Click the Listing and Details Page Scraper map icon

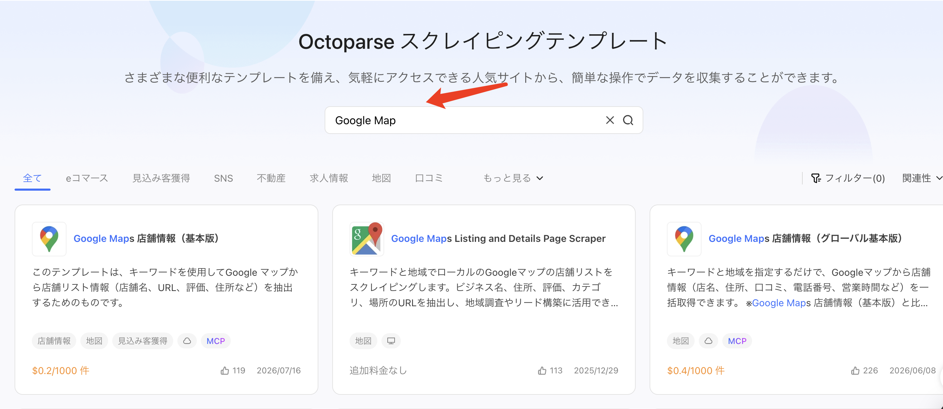coord(367,239)
